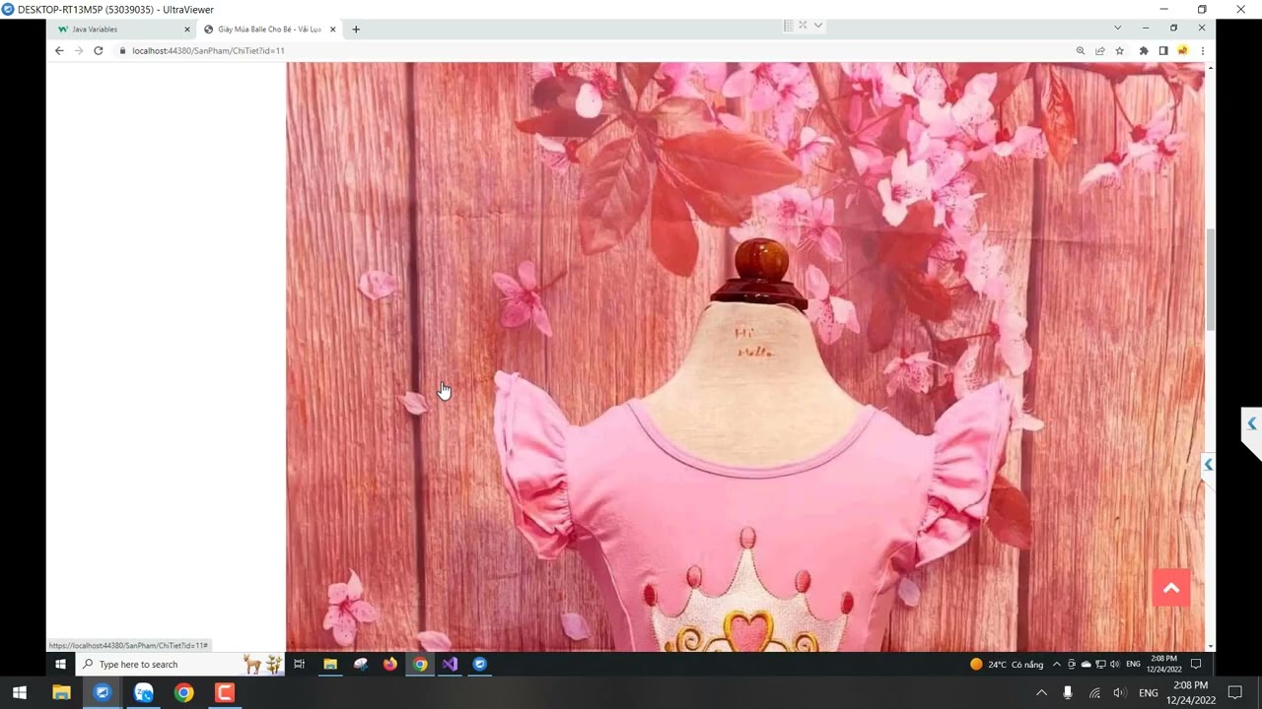Share this page from the address bar
The image size is (1262, 709).
[1099, 50]
